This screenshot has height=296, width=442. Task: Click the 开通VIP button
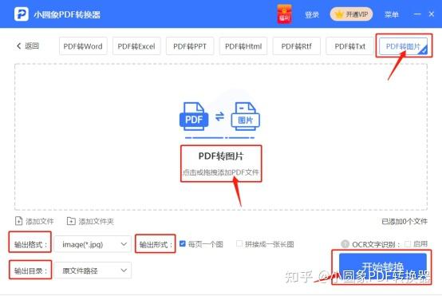(351, 14)
